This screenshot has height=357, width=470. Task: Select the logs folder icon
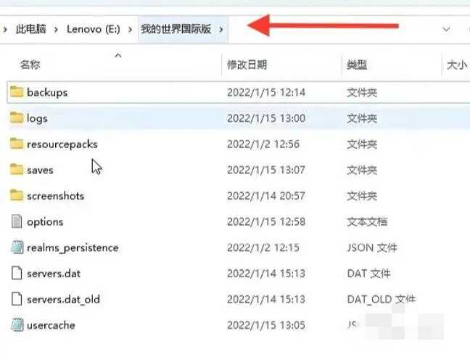tap(17, 118)
